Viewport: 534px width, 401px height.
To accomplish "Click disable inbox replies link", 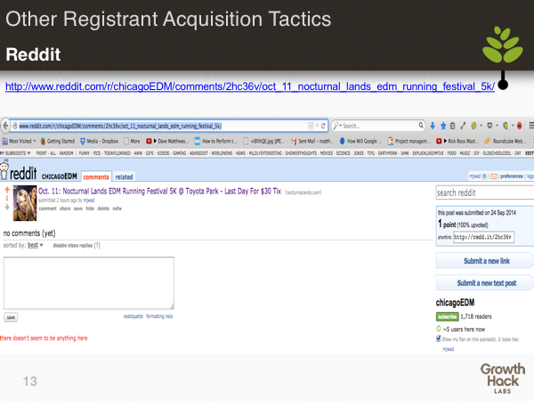I will (x=73, y=245).
